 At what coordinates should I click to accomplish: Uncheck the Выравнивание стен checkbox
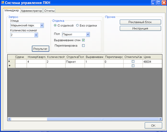click(x=83, y=40)
